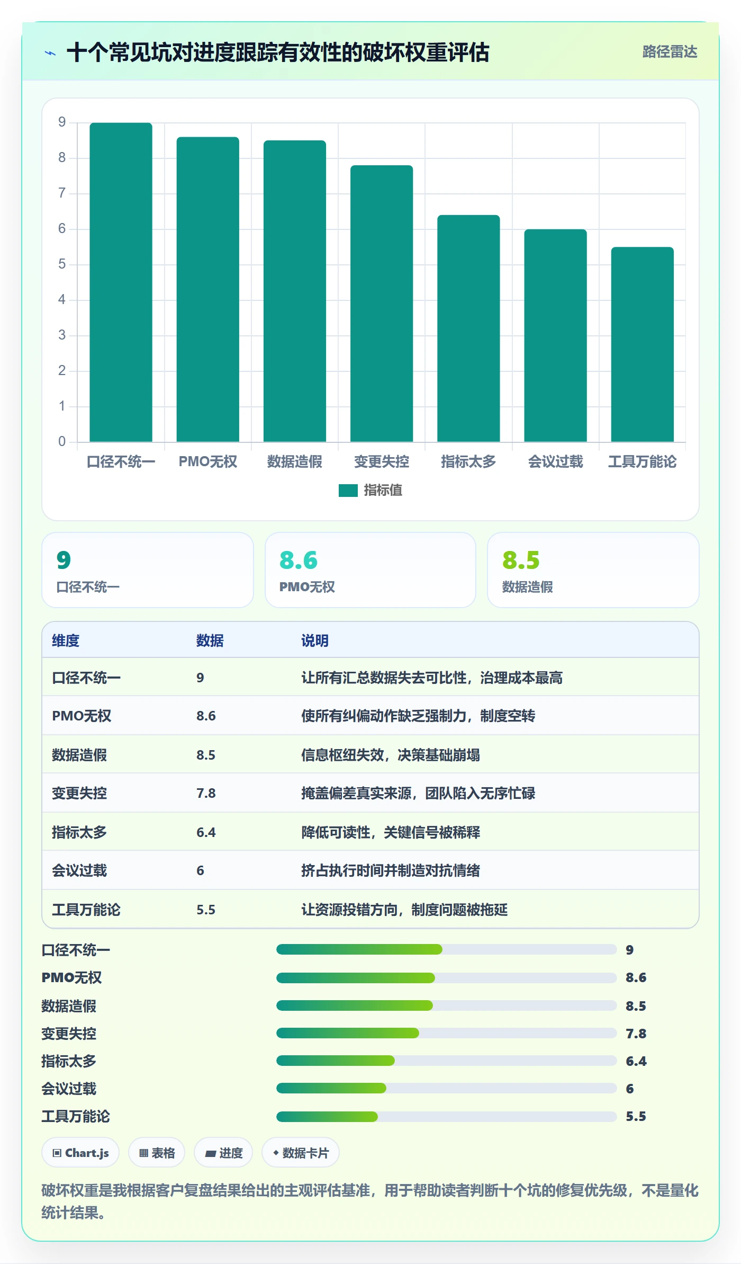Click the 进度 tag chip

coord(223,1152)
